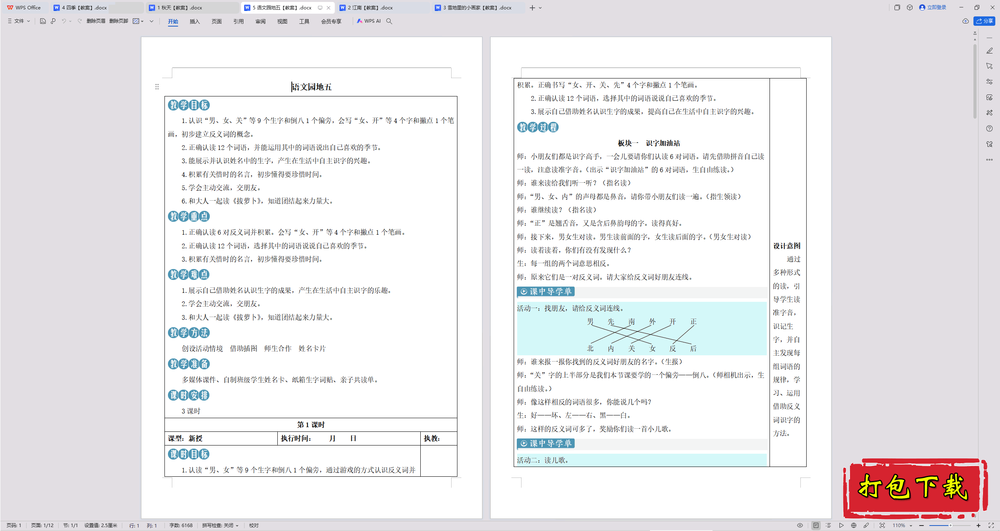This screenshot has width=1000, height=531.
Task: Click the fullscreen expand icon in the status bar
Action: pos(991,526)
